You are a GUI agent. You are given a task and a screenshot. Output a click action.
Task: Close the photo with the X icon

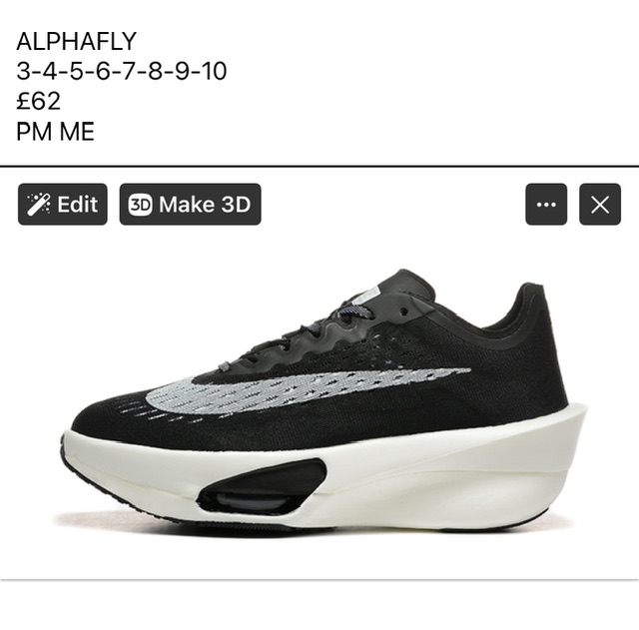point(600,204)
